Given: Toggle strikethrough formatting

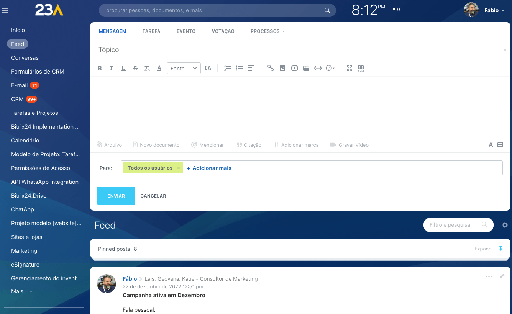Looking at the screenshot, I should click(x=135, y=68).
